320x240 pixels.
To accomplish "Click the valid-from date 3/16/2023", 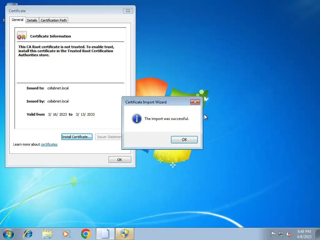I will point(57,114).
